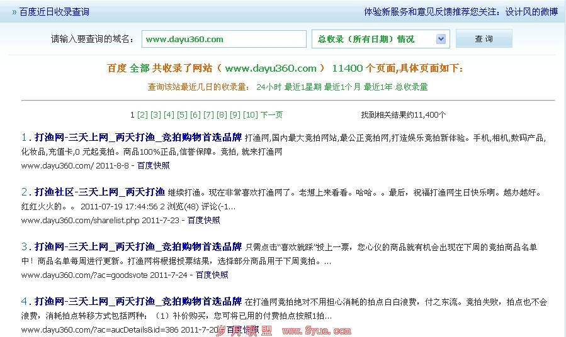
Task: Click the domain name input field
Action: click(x=224, y=39)
